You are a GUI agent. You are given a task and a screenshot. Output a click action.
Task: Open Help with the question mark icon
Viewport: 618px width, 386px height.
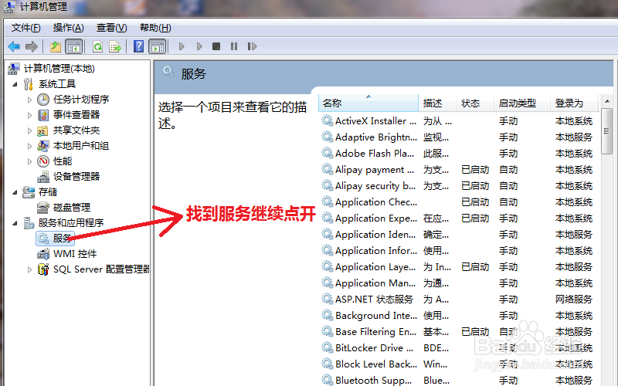[139, 46]
